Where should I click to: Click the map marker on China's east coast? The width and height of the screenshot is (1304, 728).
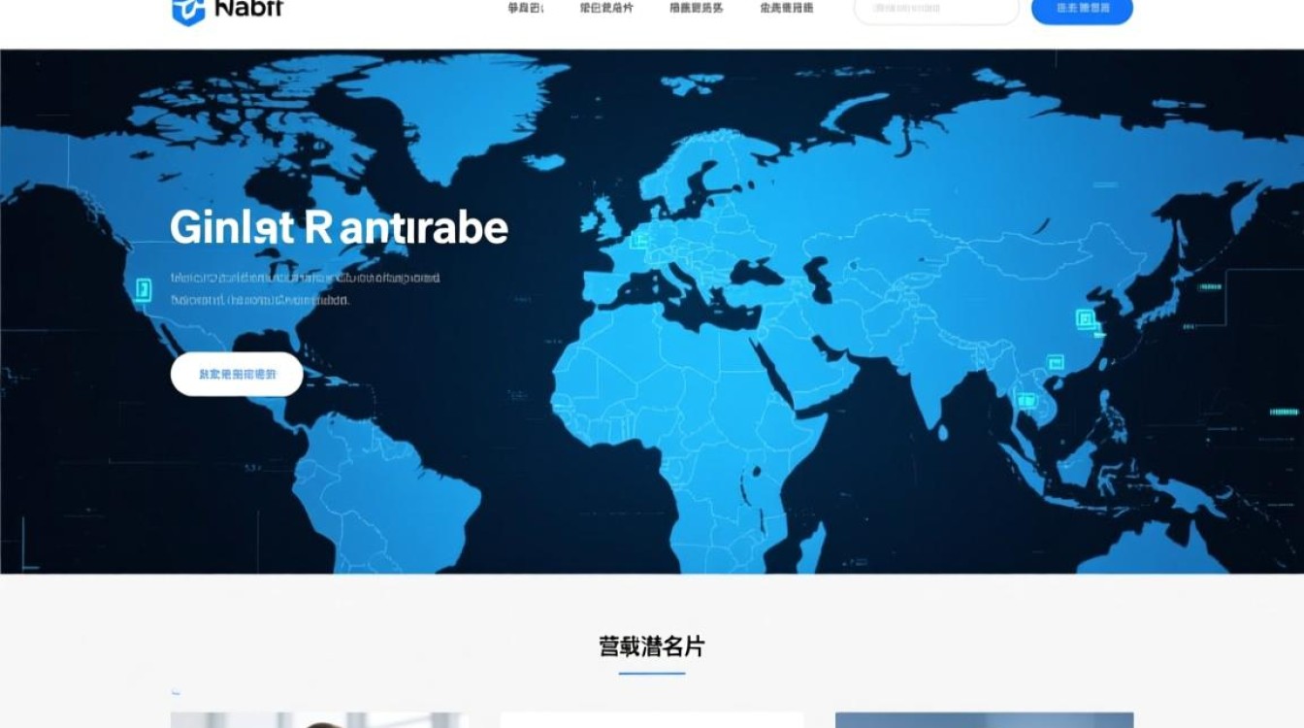coord(1085,318)
